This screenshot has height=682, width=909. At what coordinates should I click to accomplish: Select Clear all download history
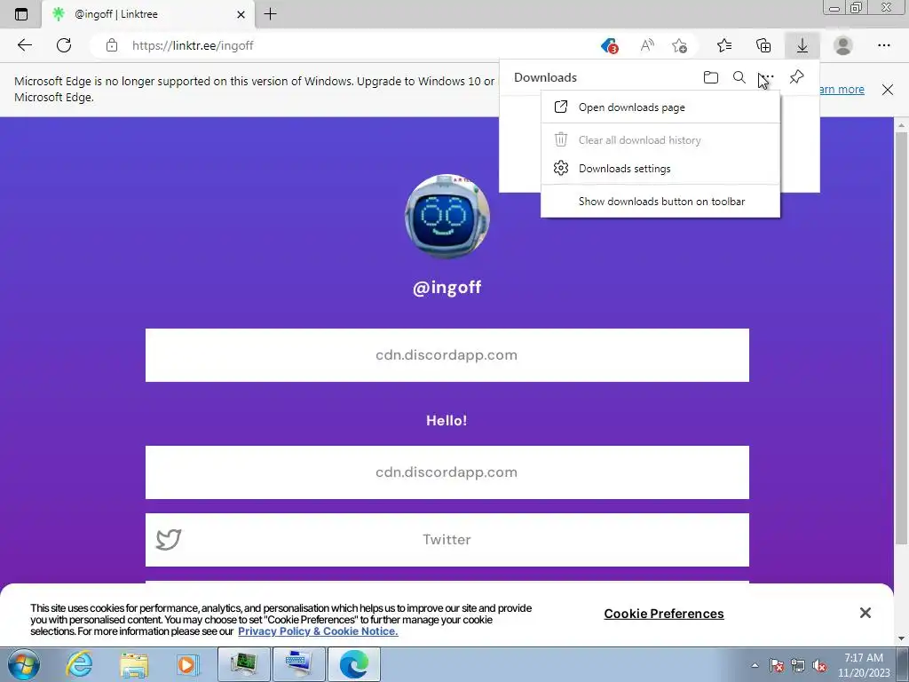pos(660,139)
